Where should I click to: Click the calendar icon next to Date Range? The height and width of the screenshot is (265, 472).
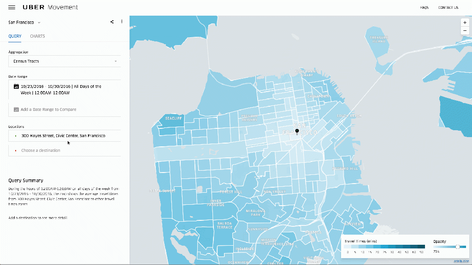16,86
